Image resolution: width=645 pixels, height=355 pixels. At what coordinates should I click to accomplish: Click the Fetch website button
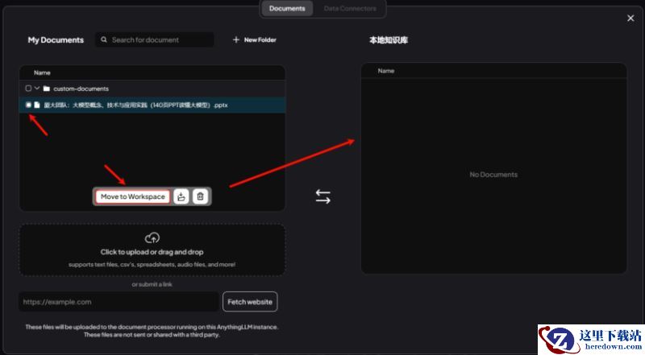point(250,302)
